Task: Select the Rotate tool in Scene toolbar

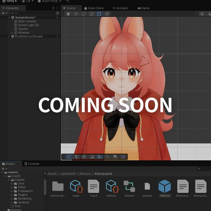Action: pyautogui.click(x=84, y=14)
